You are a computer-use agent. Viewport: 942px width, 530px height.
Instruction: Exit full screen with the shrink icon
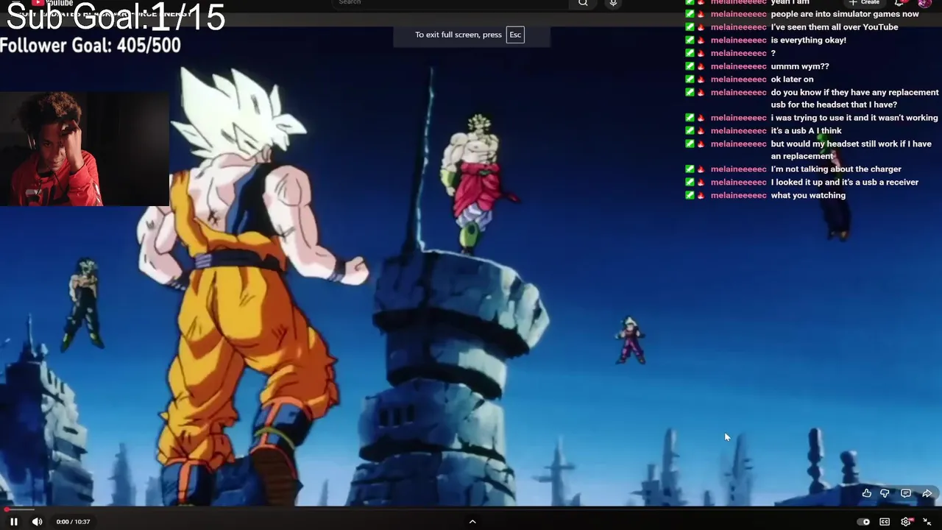coord(927,522)
